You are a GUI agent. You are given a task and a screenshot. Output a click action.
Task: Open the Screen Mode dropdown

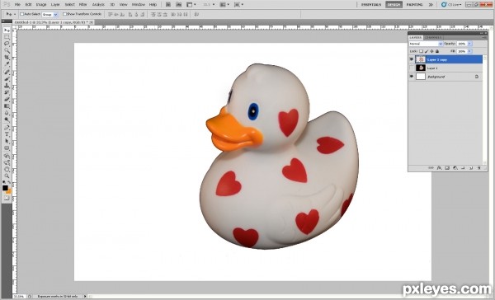(238, 4)
